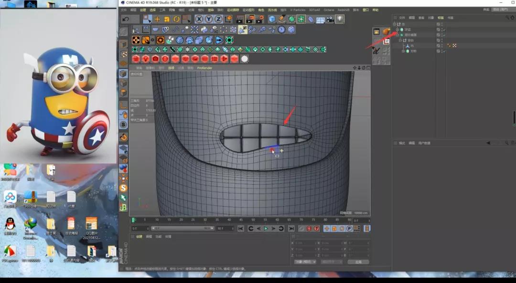Click the timeline preview range slider

[183, 228]
